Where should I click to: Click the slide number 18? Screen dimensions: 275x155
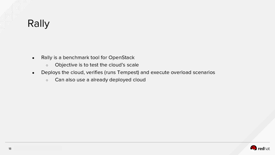pyautogui.click(x=10, y=149)
